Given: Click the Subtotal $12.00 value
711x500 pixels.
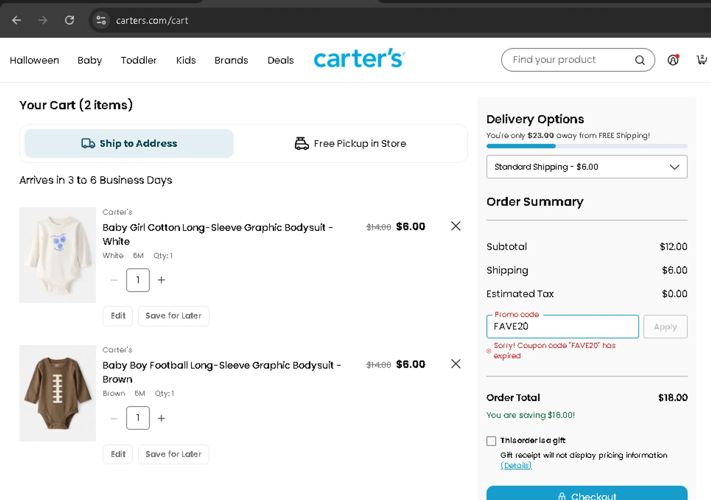Looking at the screenshot, I should (674, 246).
